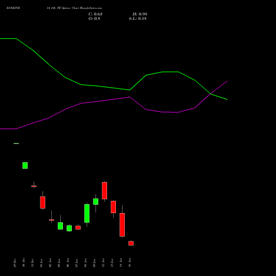Click the 02 Jan date label
This screenshot has height=276, width=276.
point(50,263)
